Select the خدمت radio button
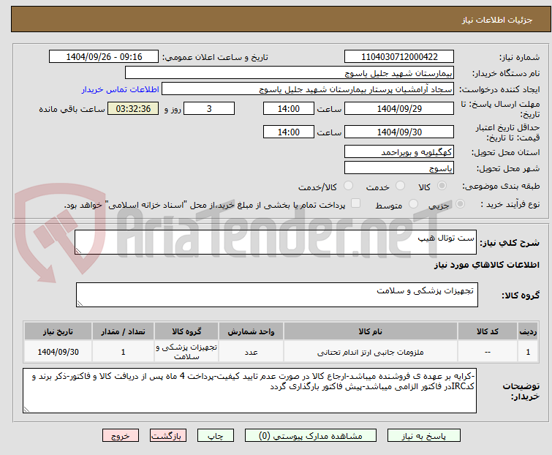Viewport: 552px width, 455px height. [x=400, y=186]
